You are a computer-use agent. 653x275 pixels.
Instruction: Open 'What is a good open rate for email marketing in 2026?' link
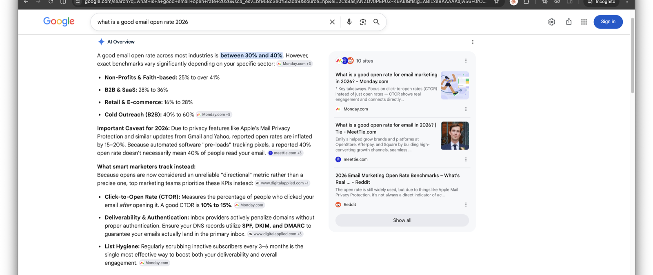[x=386, y=78]
